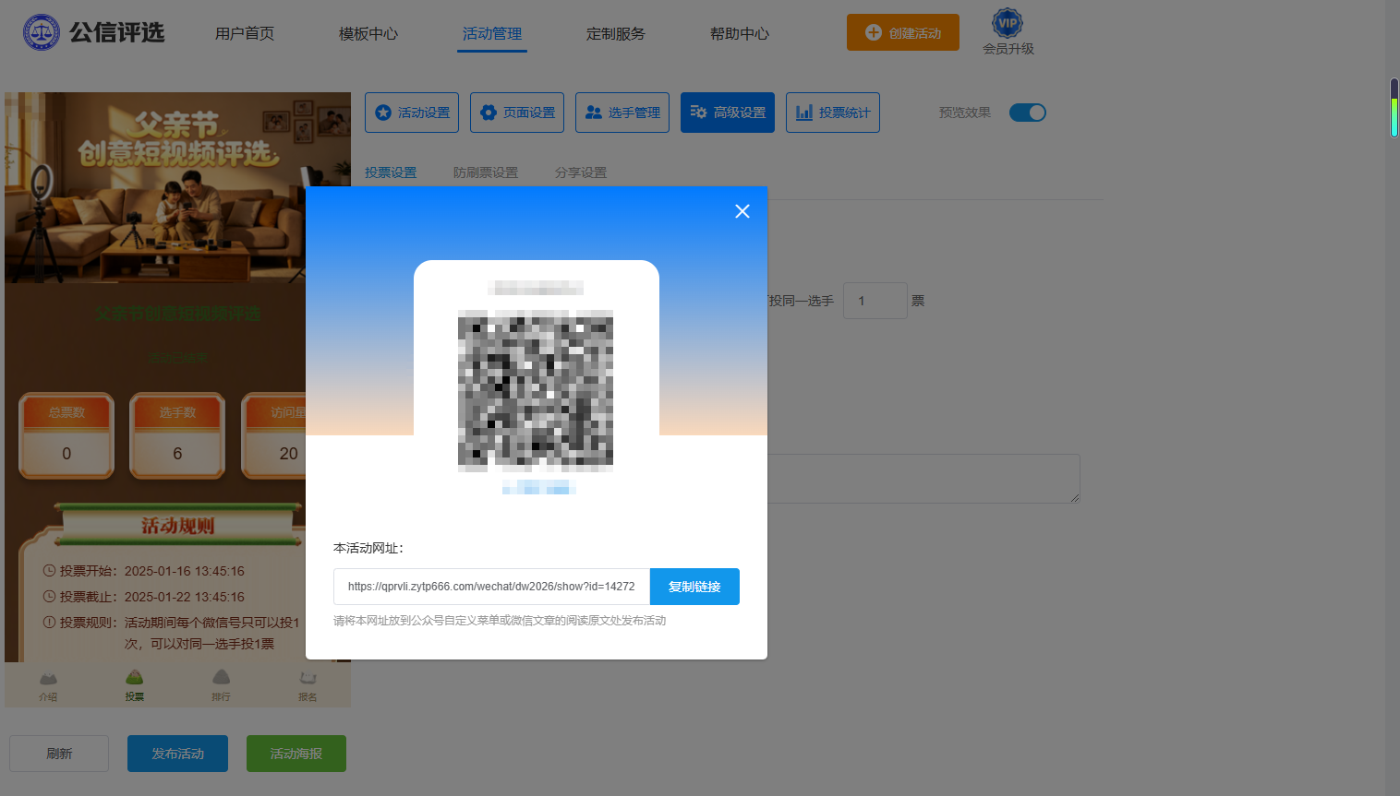Click the 选手数 counter card
Image resolution: width=1400 pixels, height=796 pixels.
[177, 435]
